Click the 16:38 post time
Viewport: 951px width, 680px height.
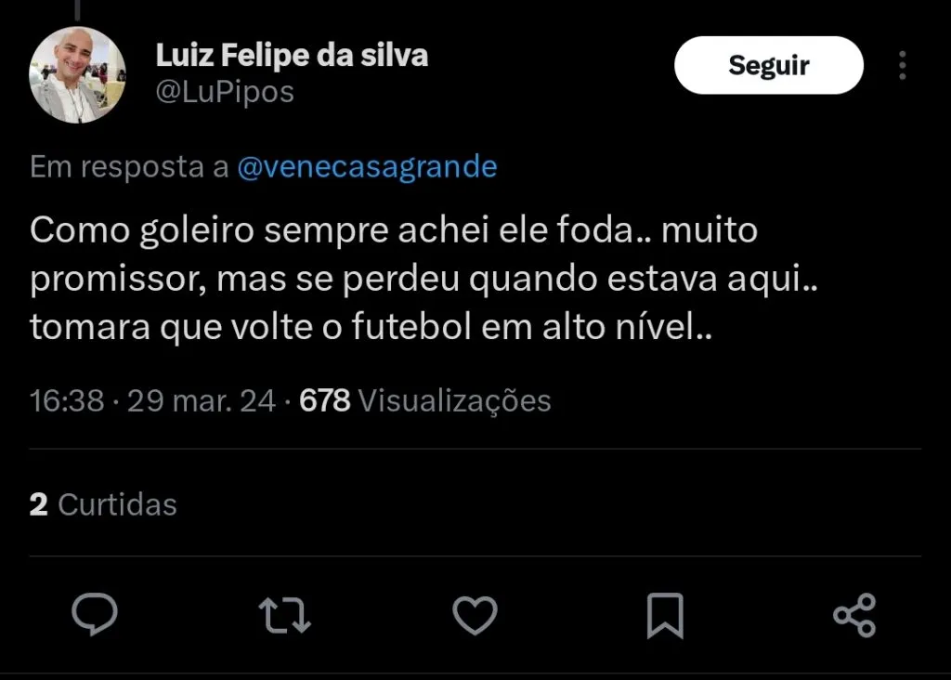67,400
